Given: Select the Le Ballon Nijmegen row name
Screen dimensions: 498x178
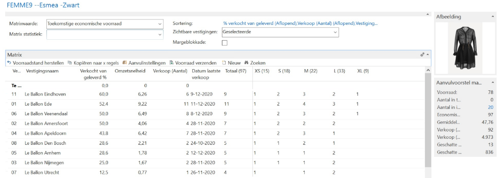Looking at the screenshot, I should click(x=44, y=162).
